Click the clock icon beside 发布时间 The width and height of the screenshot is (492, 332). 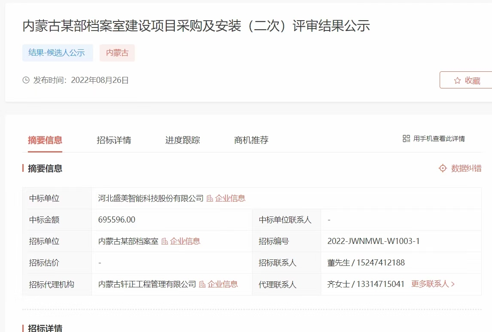click(26, 80)
